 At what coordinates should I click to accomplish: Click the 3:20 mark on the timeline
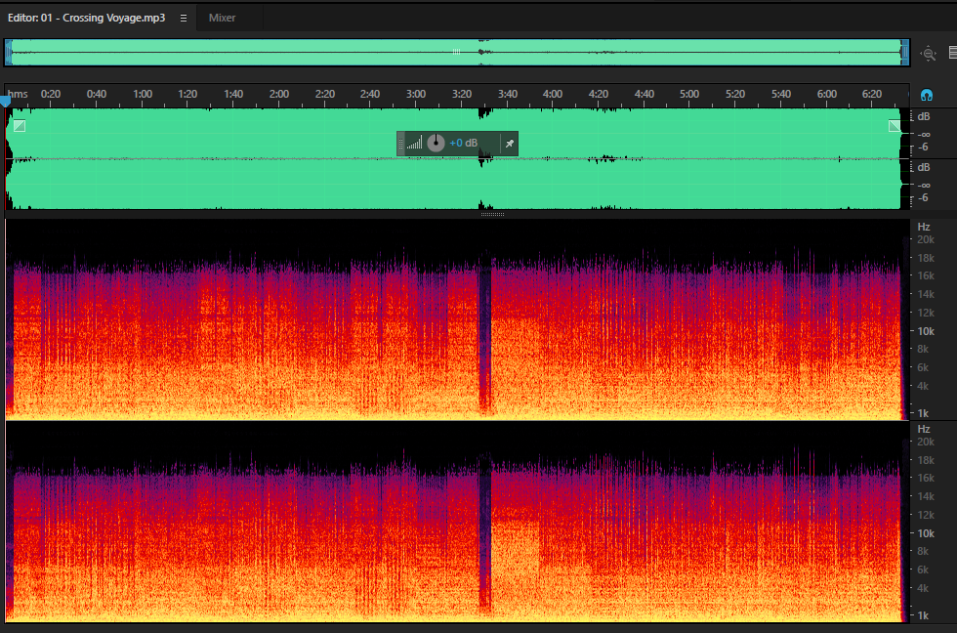point(461,94)
